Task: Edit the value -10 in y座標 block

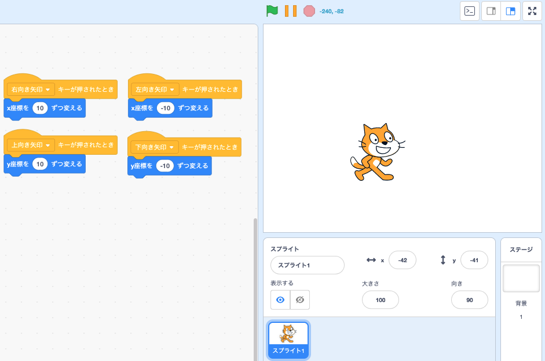Action: coord(164,166)
